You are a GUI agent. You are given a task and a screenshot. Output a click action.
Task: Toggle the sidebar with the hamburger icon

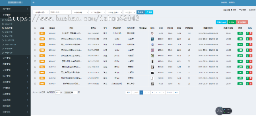click(34, 2)
